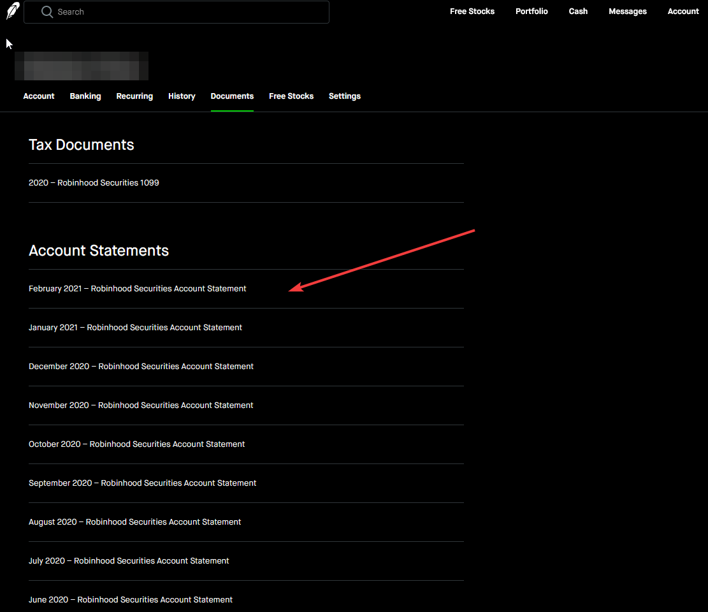Click the Tax Documents heading
Image resolution: width=708 pixels, height=612 pixels.
[x=82, y=145]
